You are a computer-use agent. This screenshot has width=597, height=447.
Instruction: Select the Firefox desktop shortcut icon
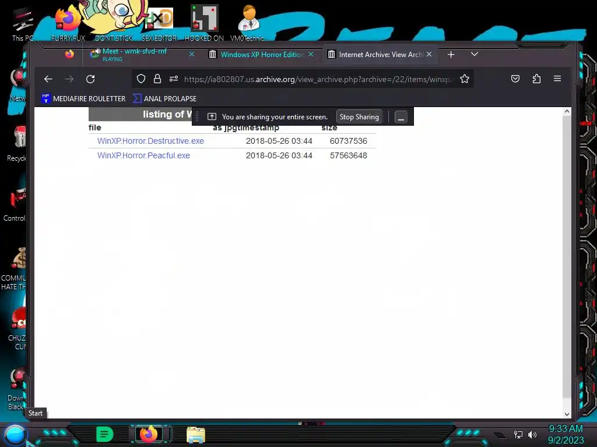[x=68, y=23]
